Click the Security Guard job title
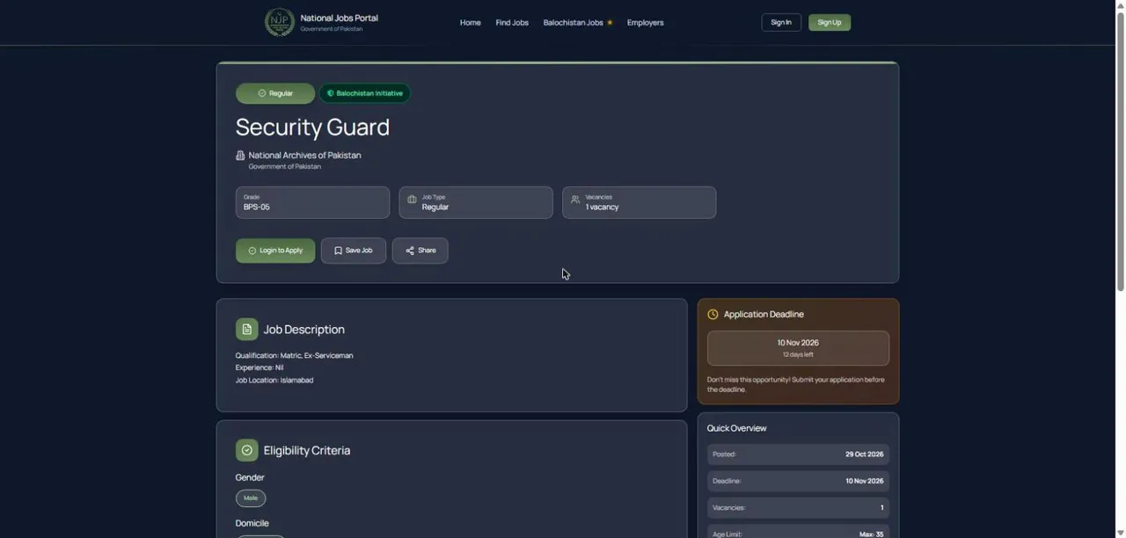The width and height of the screenshot is (1126, 538). pyautogui.click(x=312, y=127)
